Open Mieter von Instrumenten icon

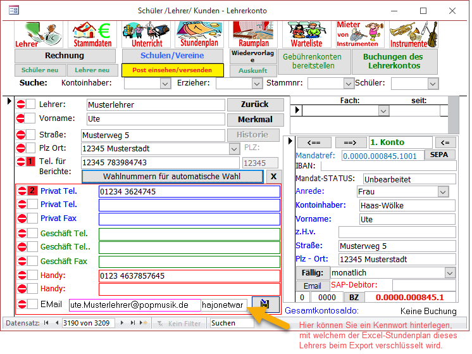pos(357,34)
